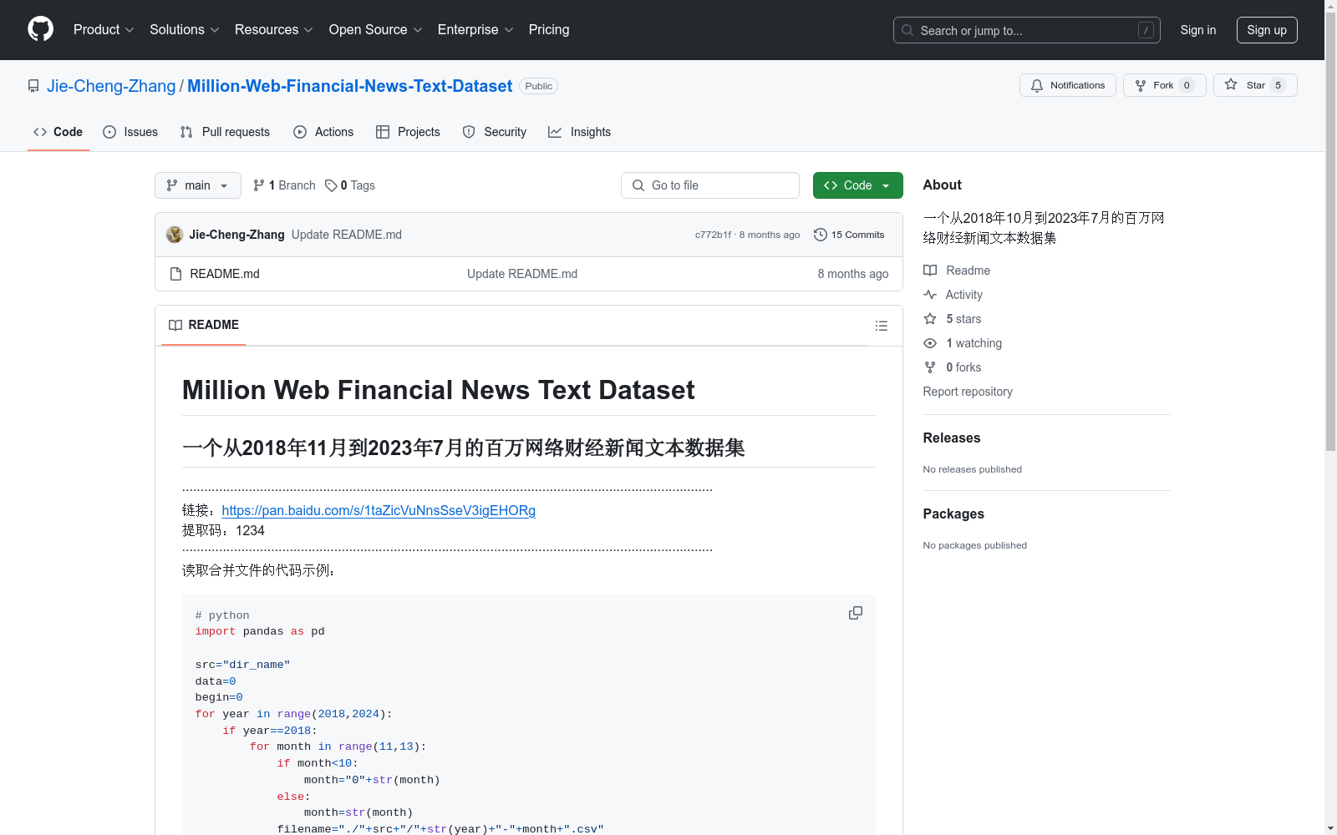This screenshot has height=835, width=1337.
Task: Click the Releases heading link
Action: point(952,438)
